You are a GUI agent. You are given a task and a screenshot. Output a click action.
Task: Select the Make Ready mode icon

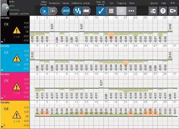pos(44,11)
